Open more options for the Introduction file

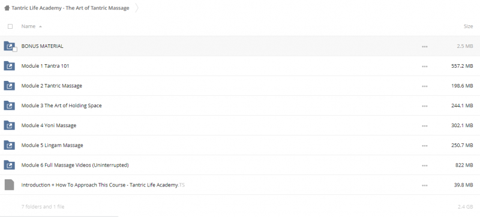pos(424,185)
